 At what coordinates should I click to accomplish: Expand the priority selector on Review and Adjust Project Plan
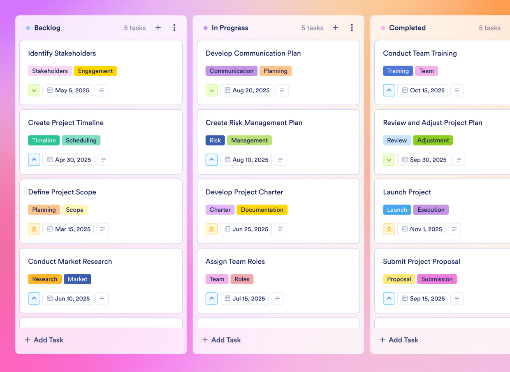point(389,159)
